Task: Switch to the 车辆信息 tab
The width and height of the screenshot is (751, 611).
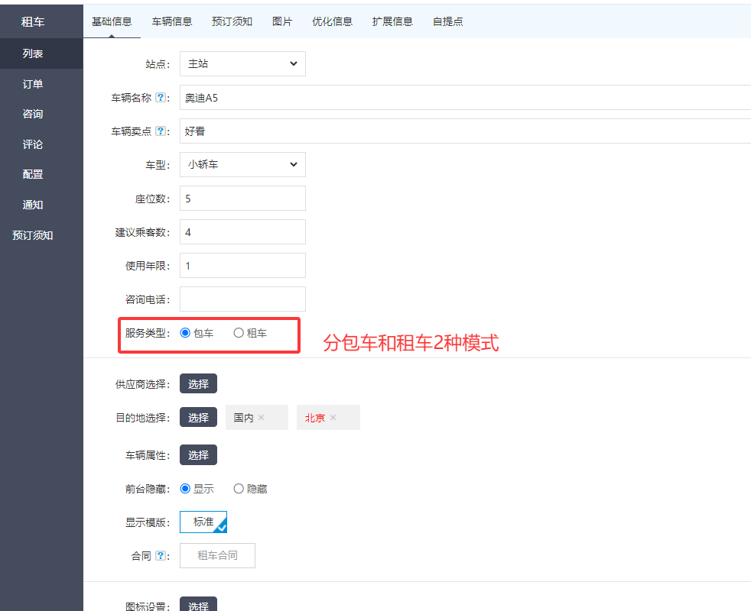Action: [x=172, y=21]
